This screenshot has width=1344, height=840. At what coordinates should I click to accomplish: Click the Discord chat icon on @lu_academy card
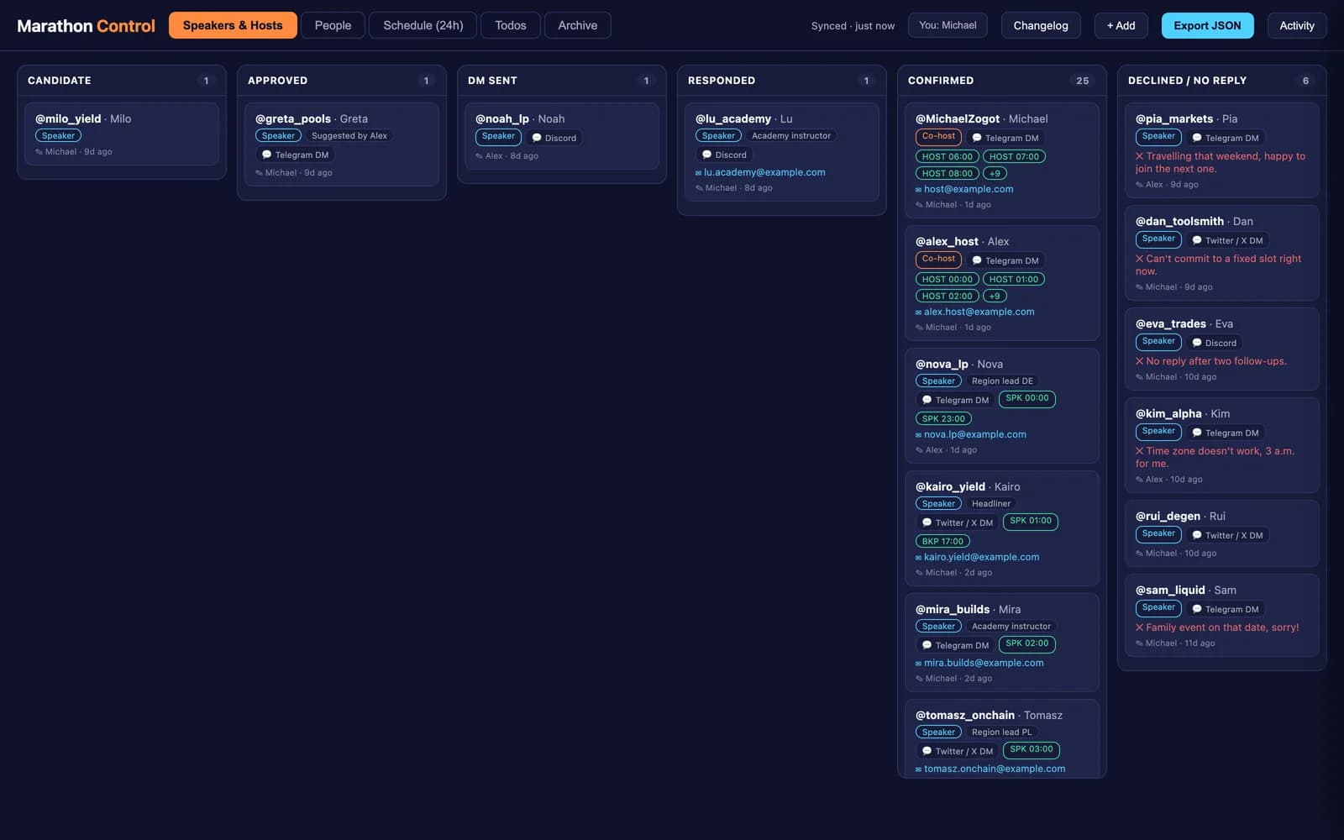point(706,155)
